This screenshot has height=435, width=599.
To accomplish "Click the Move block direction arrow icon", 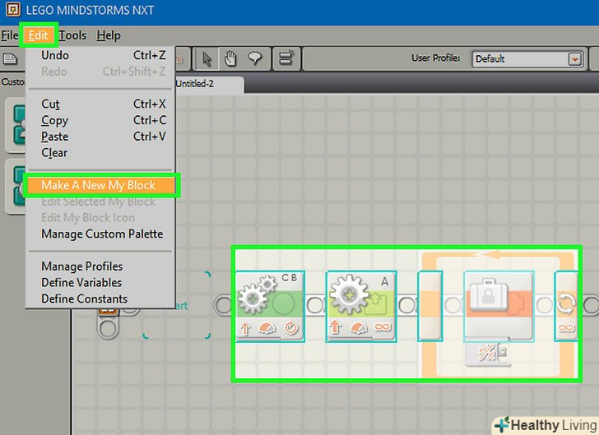I will tap(245, 328).
